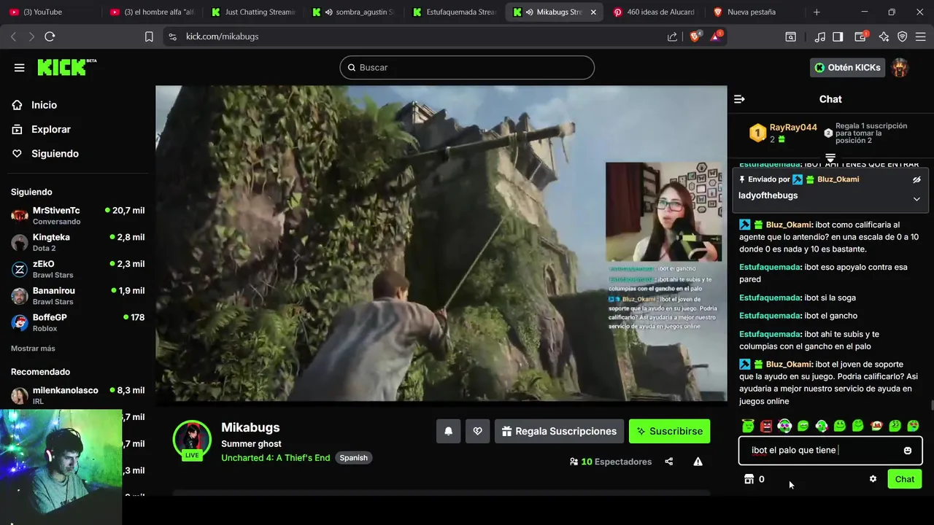This screenshot has width=934, height=525.
Task: Click the 10 Espectadores viewer count
Action: pyautogui.click(x=611, y=462)
